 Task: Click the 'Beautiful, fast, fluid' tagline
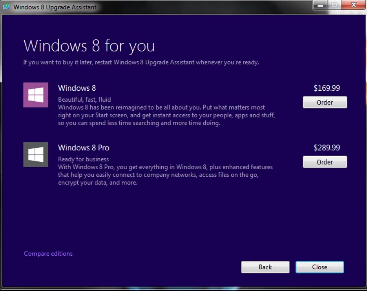(x=84, y=99)
